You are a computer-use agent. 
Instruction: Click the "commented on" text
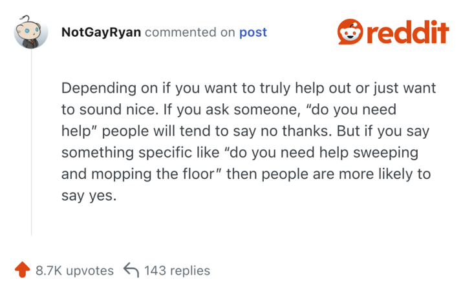tap(190, 32)
